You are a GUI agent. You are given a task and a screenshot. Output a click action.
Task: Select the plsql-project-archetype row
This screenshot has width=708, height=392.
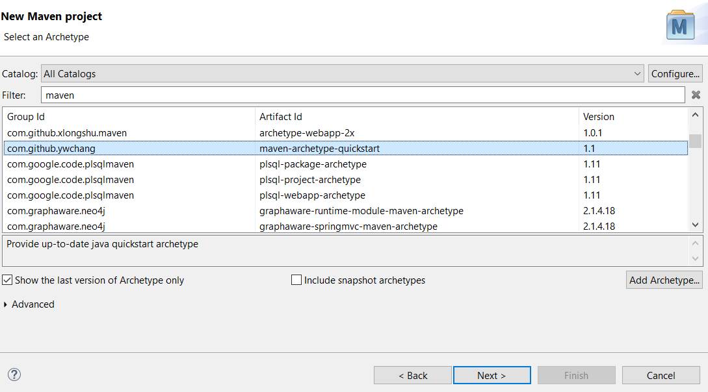pyautogui.click(x=345, y=180)
